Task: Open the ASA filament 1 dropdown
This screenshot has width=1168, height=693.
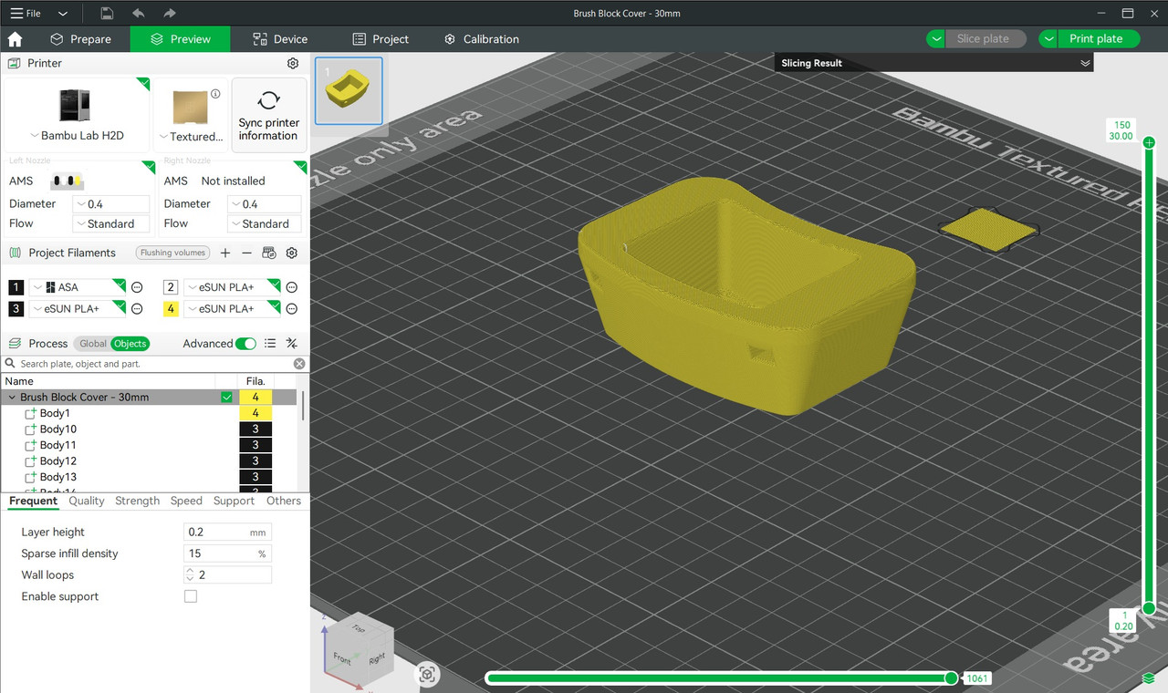Action: tap(78, 287)
